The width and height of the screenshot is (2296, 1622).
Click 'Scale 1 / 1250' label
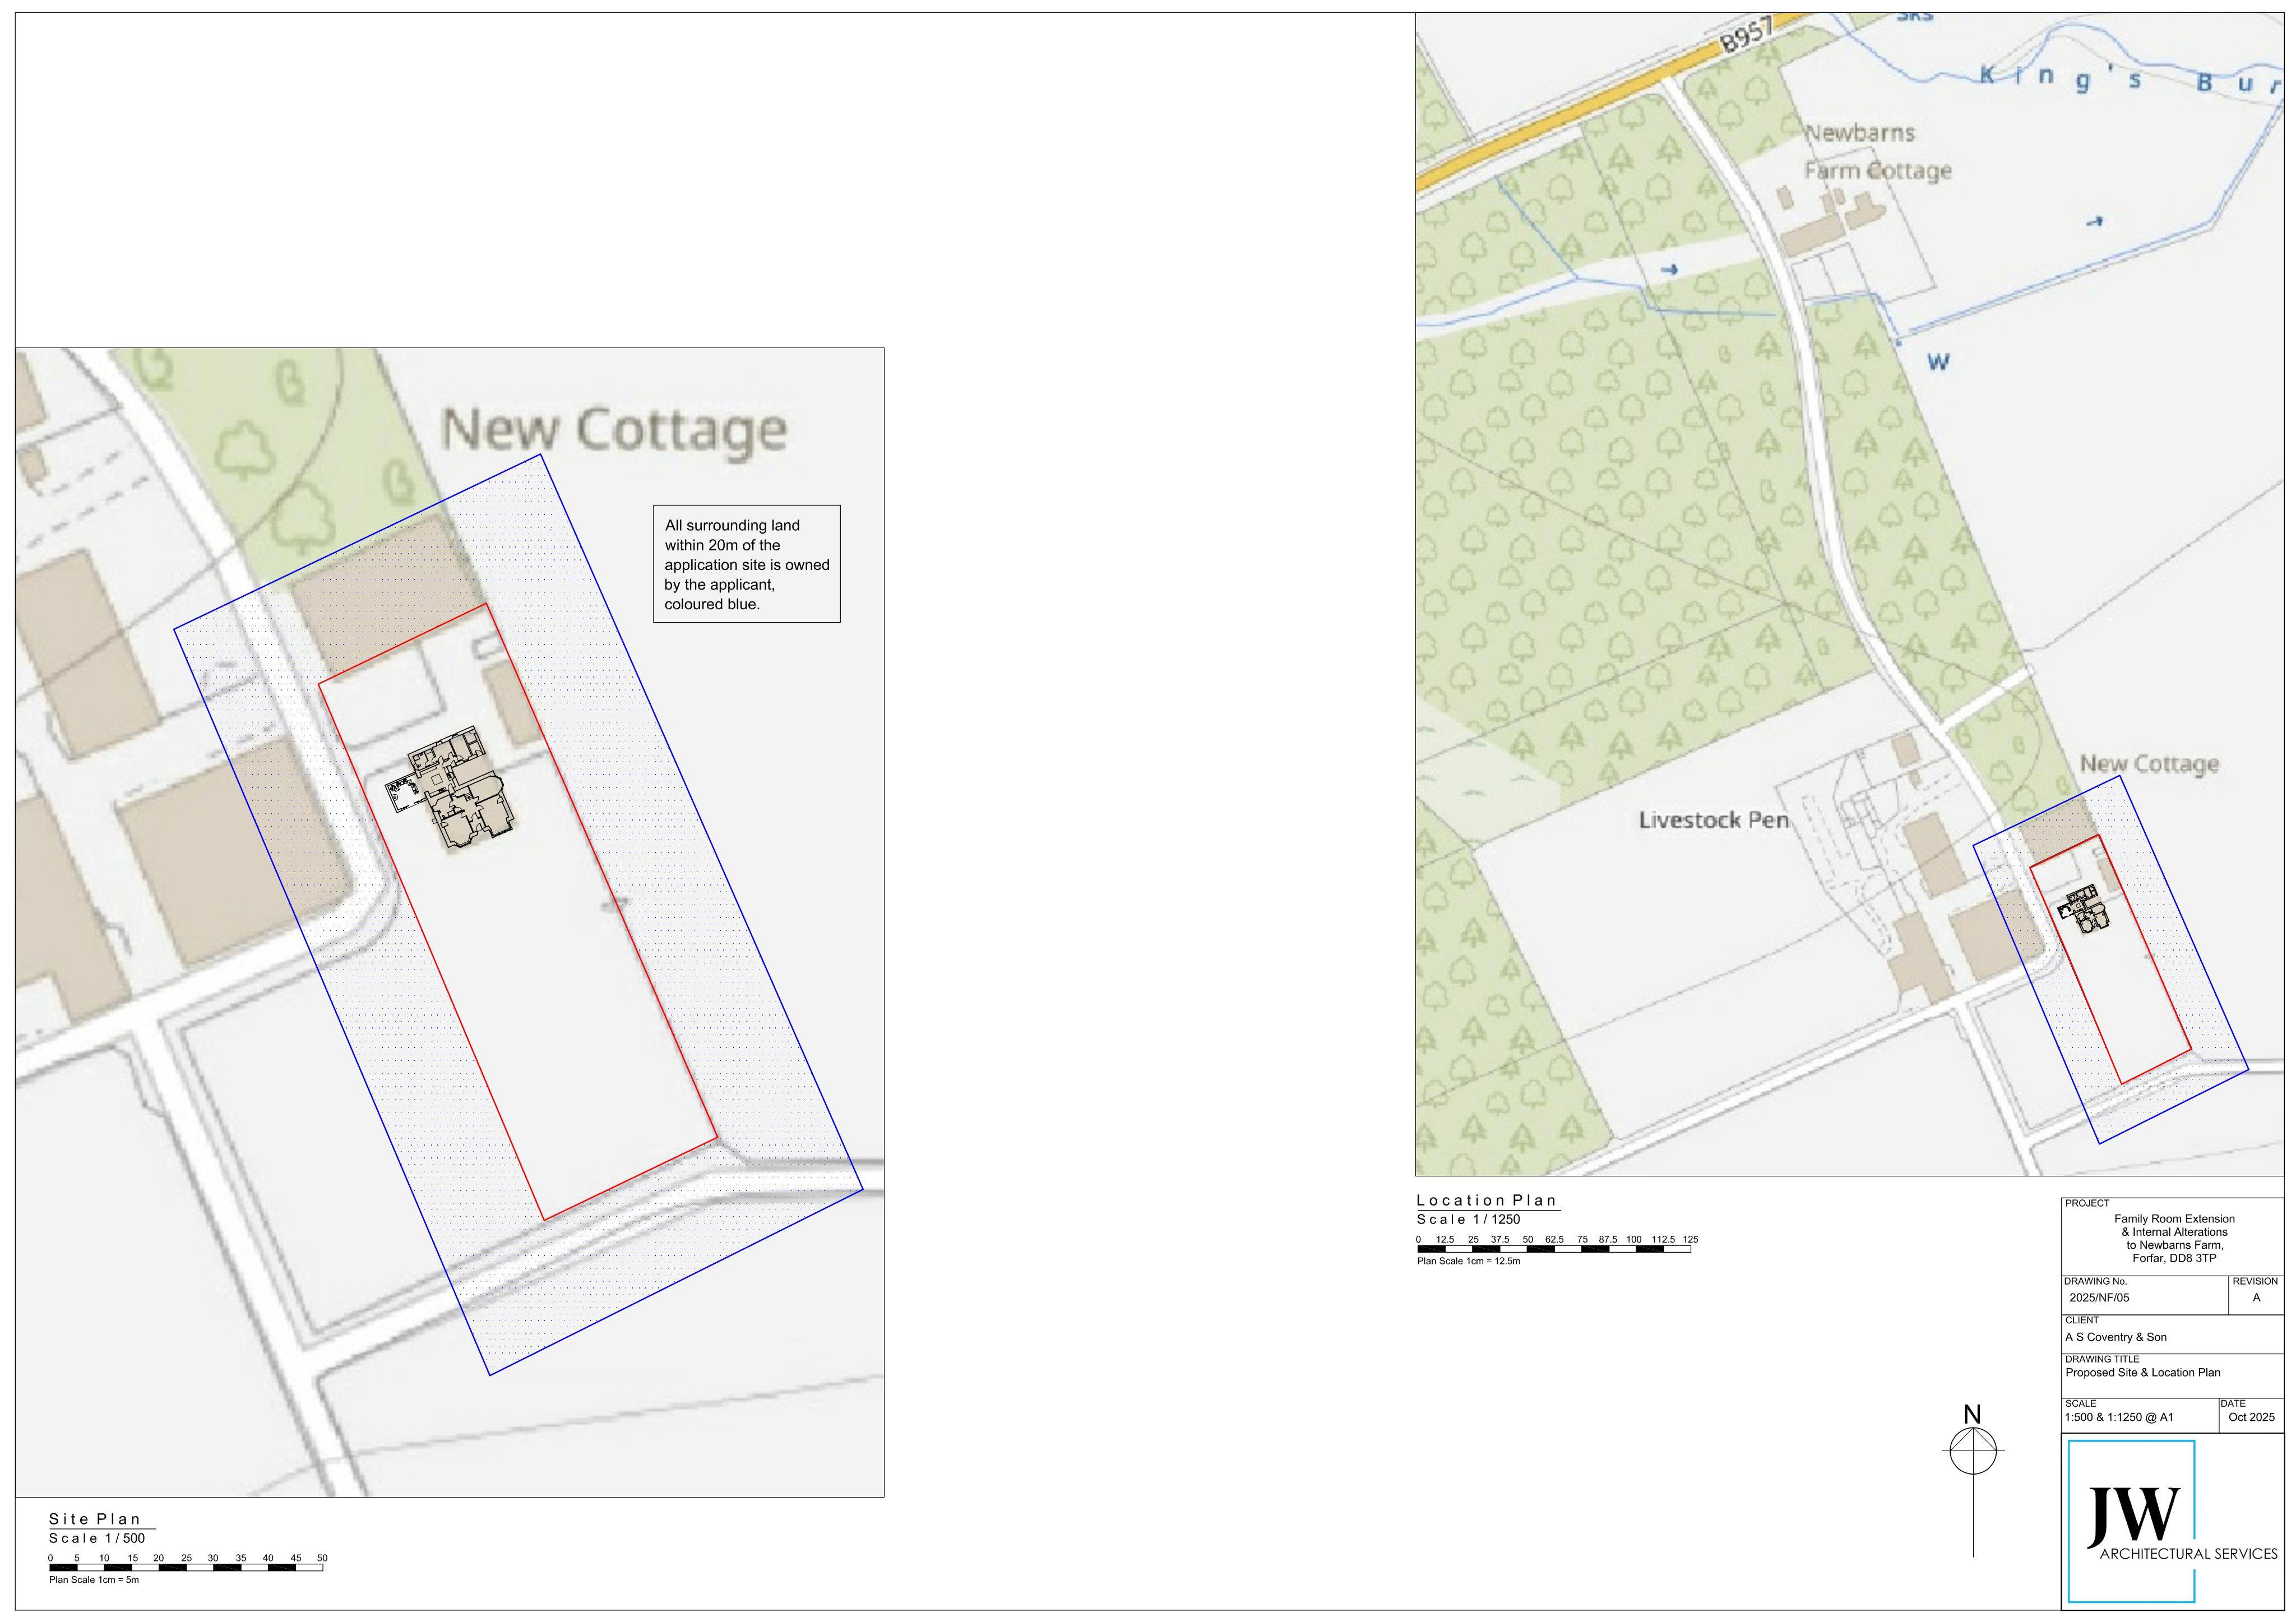pyautogui.click(x=1468, y=1219)
